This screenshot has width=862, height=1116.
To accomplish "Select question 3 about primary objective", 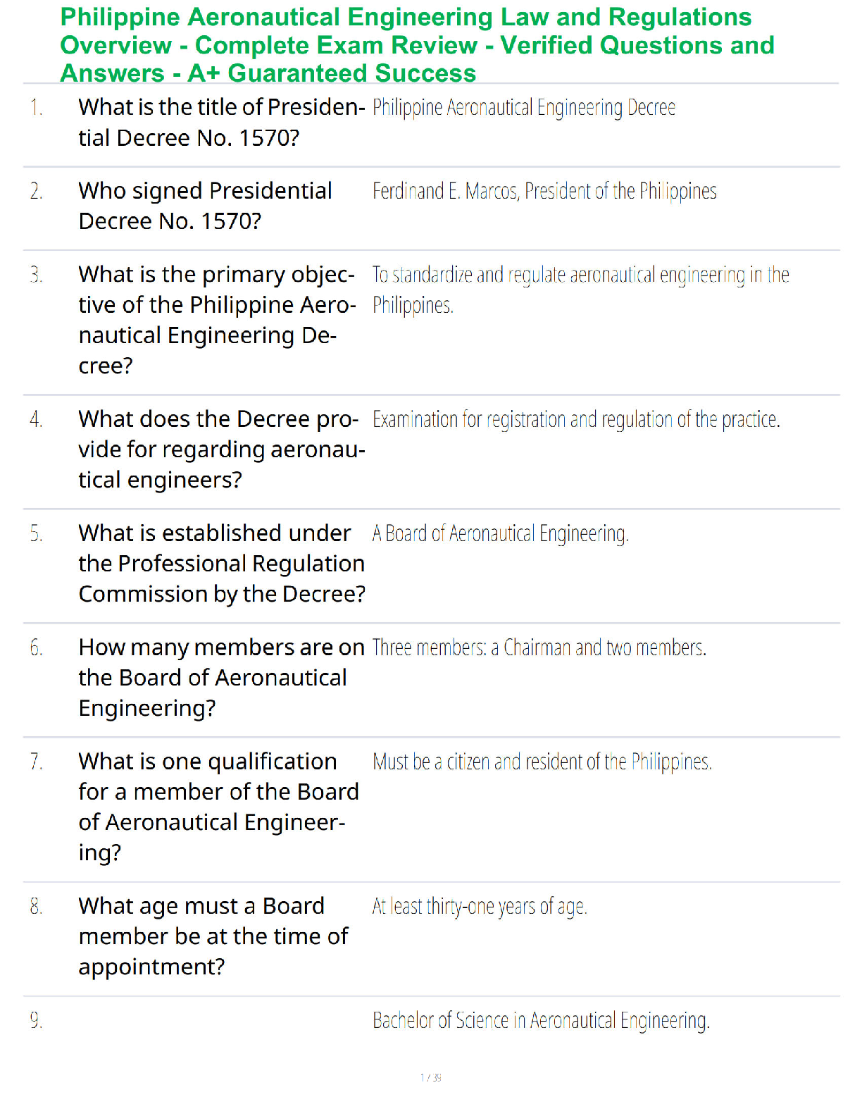I will pos(217,320).
